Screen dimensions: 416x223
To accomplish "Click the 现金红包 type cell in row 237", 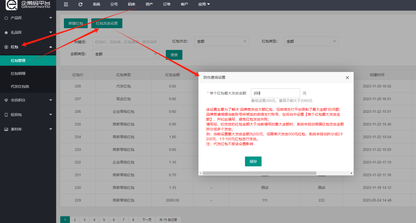I will 123,99.
